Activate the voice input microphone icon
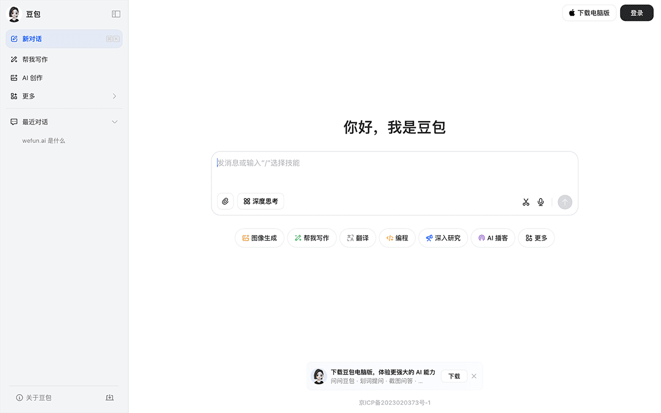Image resolution: width=661 pixels, height=413 pixels. click(540, 202)
